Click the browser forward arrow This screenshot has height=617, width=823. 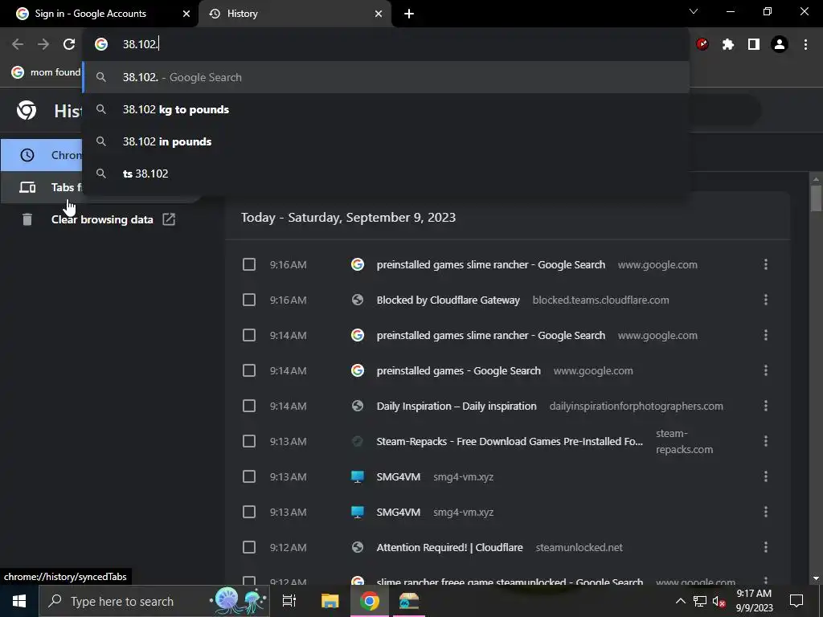(43, 44)
